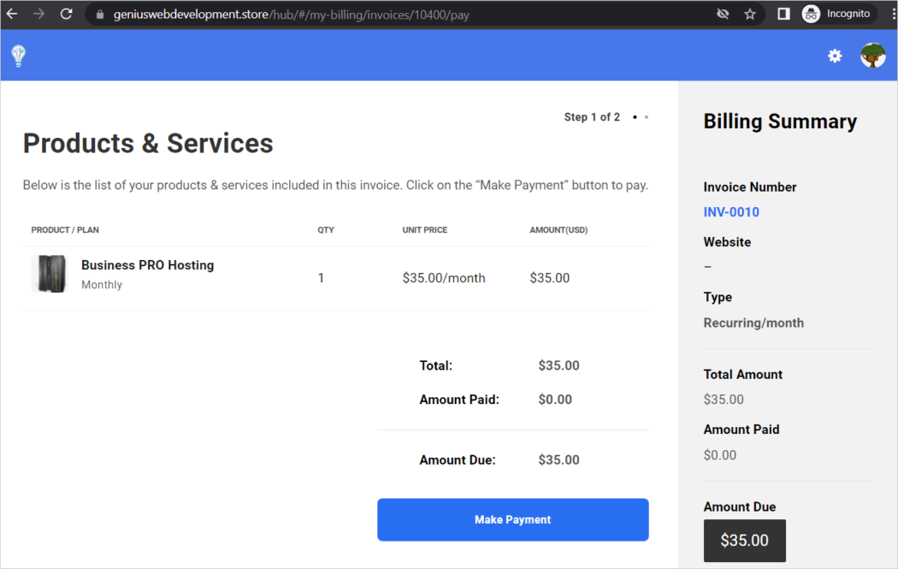Click the Incognito mode indicator icon
This screenshot has height=569, width=898.
[810, 13]
